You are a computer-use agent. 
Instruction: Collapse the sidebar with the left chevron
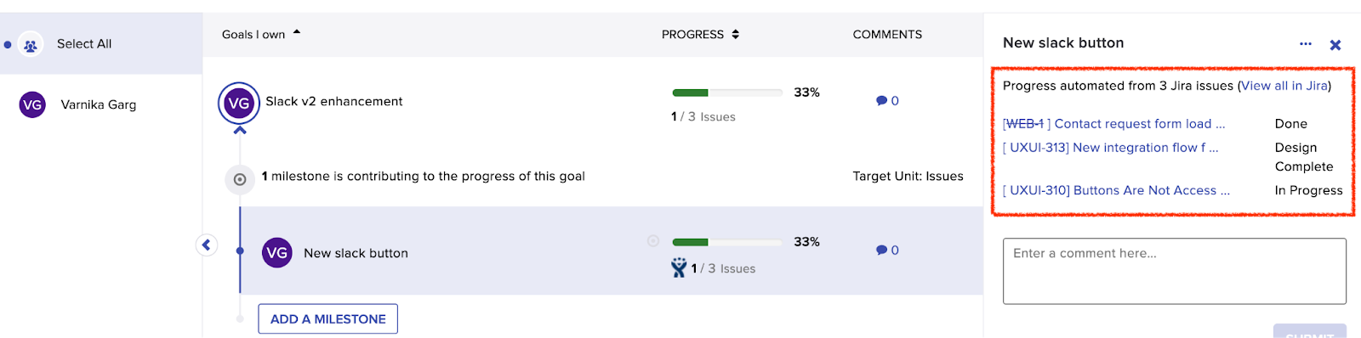point(207,245)
